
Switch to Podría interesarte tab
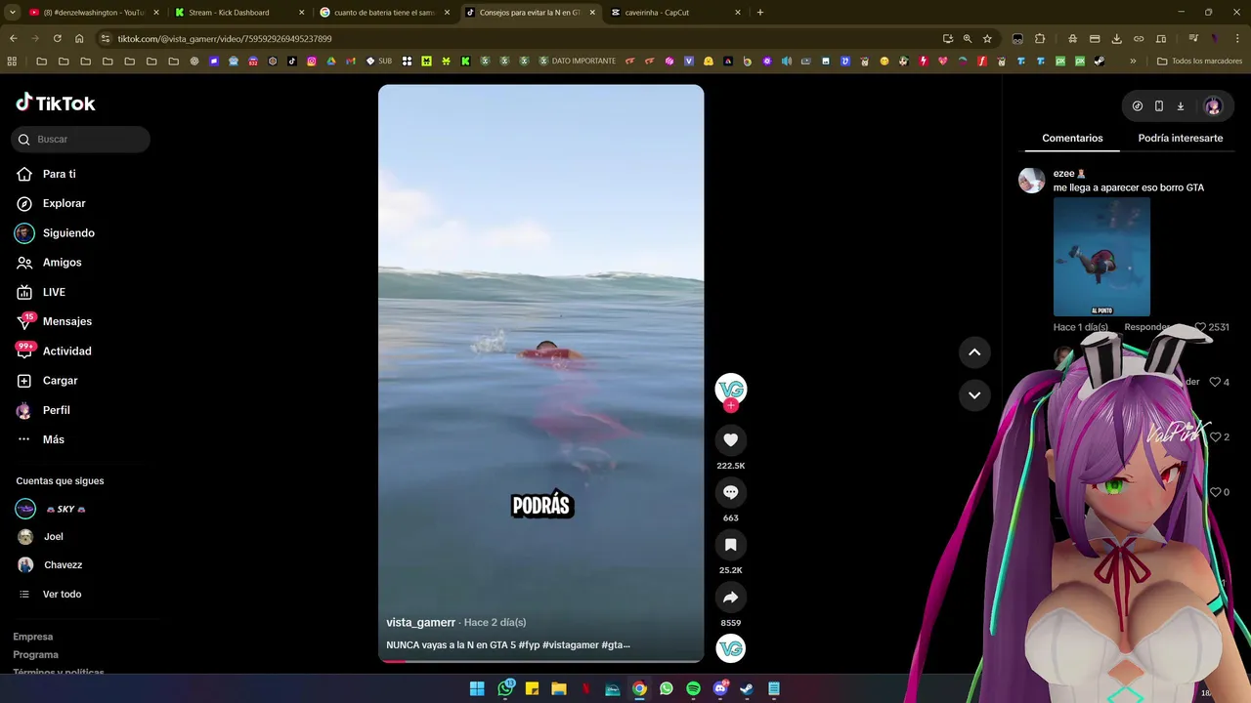pos(1180,138)
